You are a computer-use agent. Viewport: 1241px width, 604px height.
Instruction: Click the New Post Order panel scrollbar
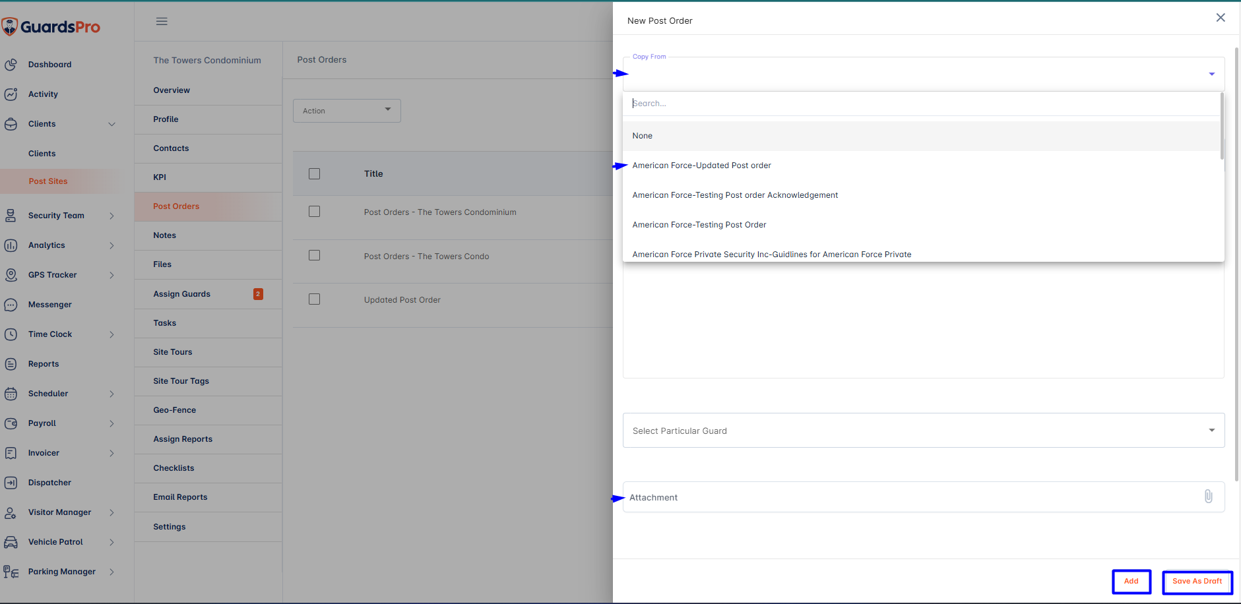[x=1237, y=264]
